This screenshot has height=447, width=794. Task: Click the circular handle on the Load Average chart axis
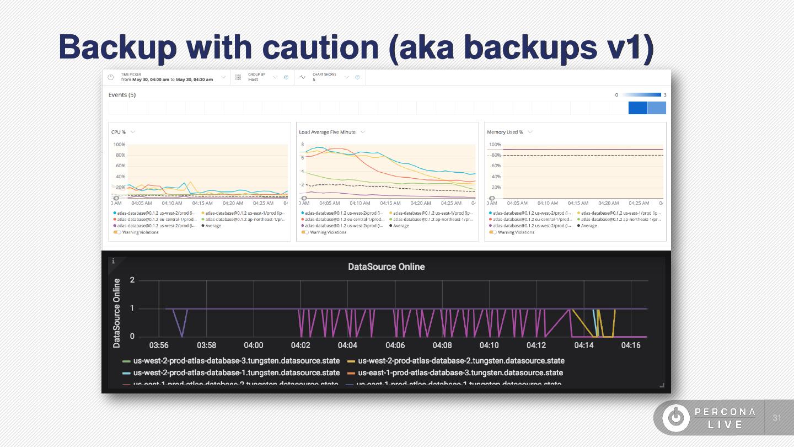pyautogui.click(x=304, y=198)
